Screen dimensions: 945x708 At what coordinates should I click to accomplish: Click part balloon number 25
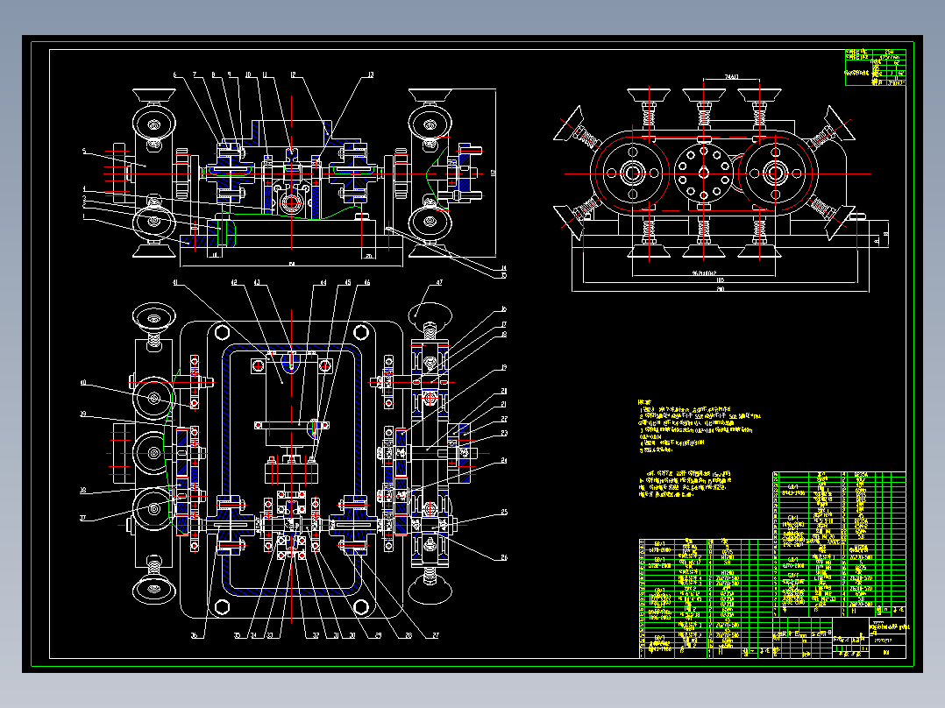click(x=504, y=513)
